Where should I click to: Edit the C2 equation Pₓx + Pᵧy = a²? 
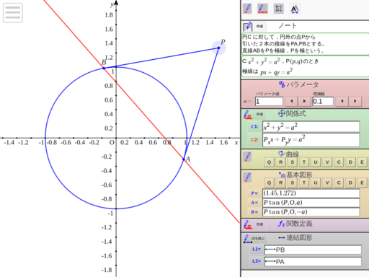tap(311, 140)
